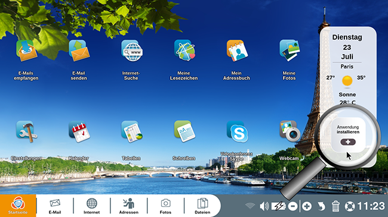
Task: Open Mein Adressbuch
Action: point(237,51)
